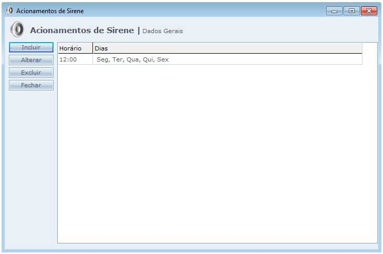The image size is (383, 254).
Task: Maximize the Acionamentos de Sirene window
Action: pyautogui.click(x=351, y=11)
